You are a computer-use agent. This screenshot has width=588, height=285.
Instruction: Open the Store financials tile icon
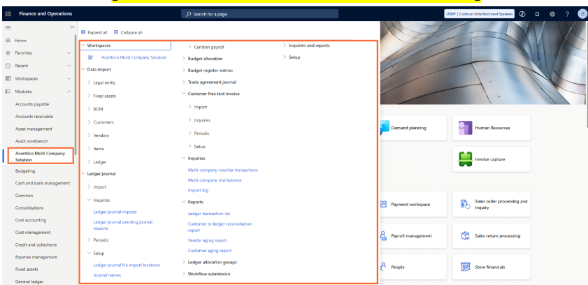[x=466, y=267]
